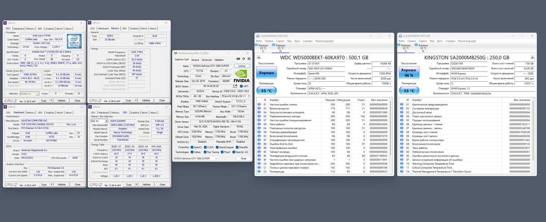Toggle the CUDA checkbox in GPU-Z
The width and height of the screenshot is (546, 222).
point(205,147)
